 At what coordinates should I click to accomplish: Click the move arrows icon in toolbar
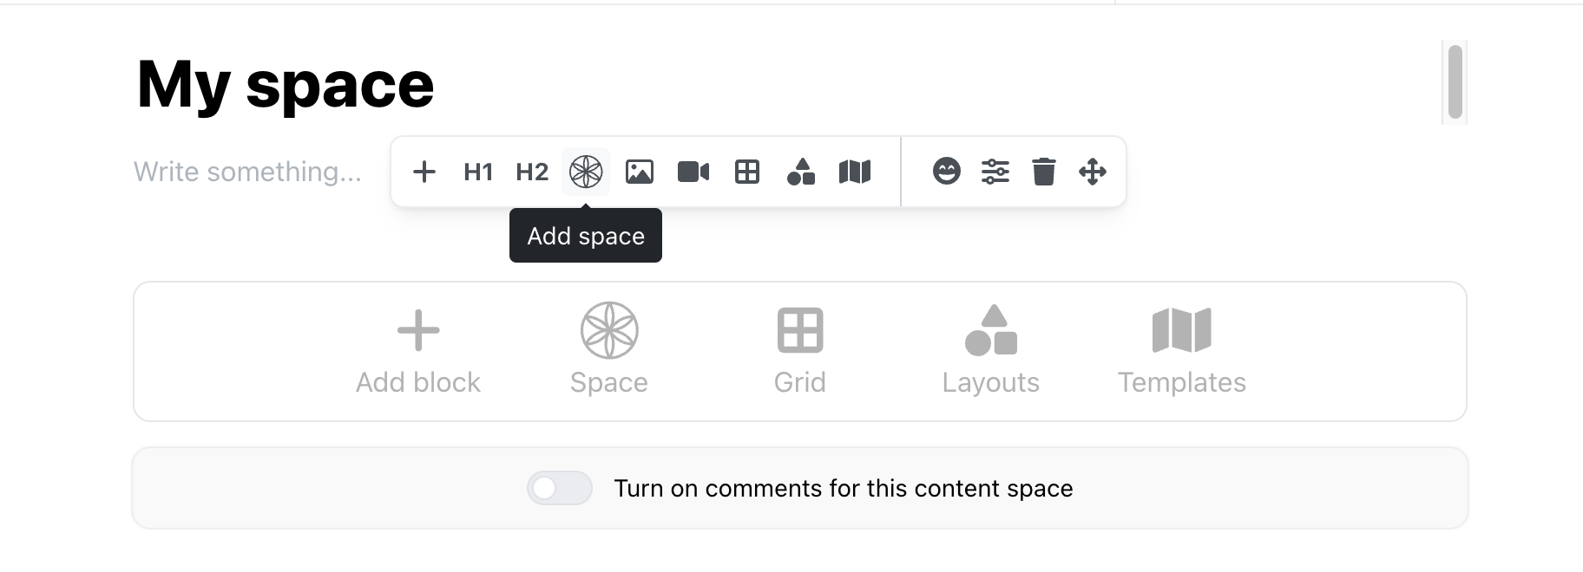pyautogui.click(x=1093, y=172)
